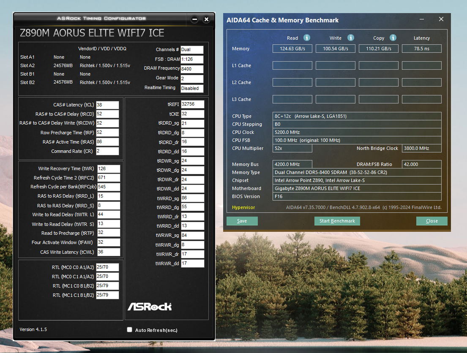The height and width of the screenshot is (353, 467).
Task: Click the Command Rate (CR) field
Action: click(x=107, y=151)
